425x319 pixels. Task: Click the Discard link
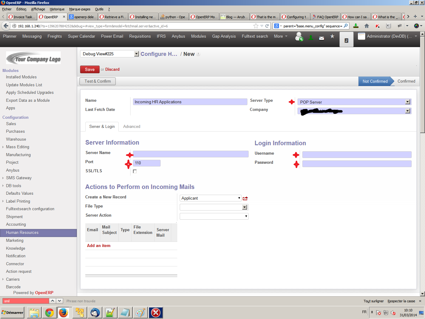point(112,69)
